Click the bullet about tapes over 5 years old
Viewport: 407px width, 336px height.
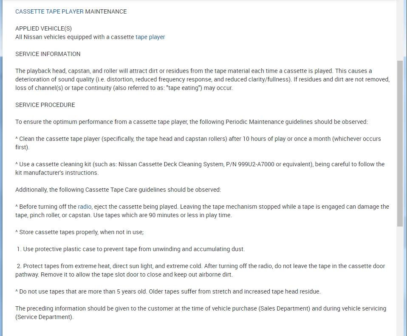pos(168,291)
